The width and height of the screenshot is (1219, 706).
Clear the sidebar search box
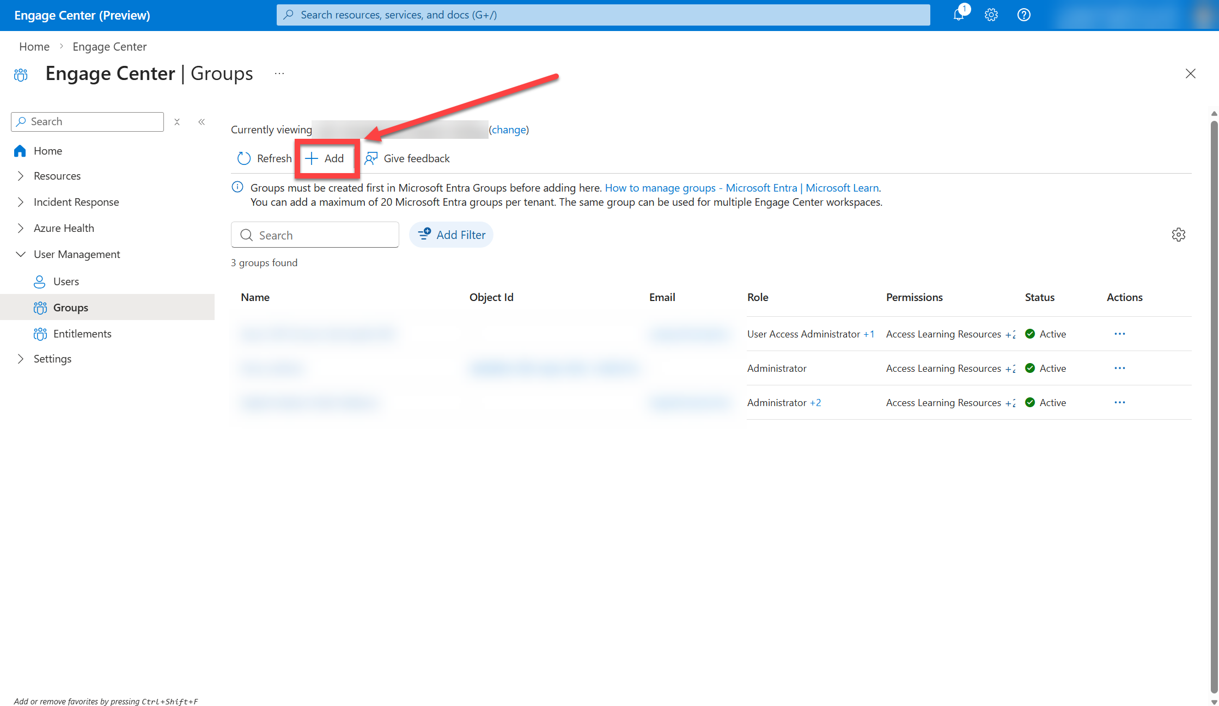177,122
